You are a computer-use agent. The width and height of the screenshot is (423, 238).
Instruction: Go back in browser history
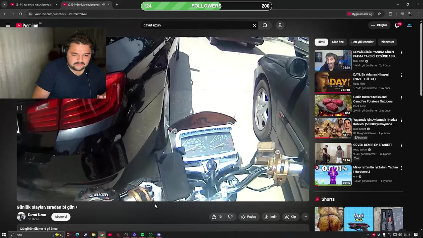(5, 14)
